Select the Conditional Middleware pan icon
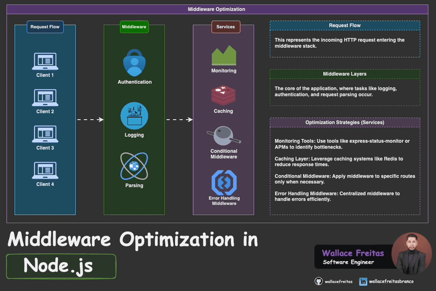 click(224, 135)
